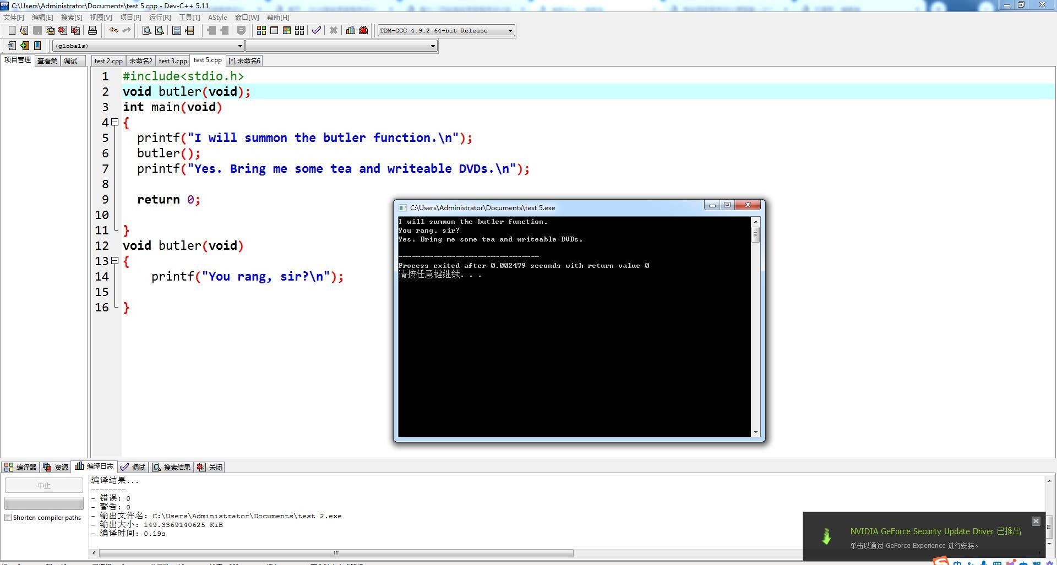Compile the program using the four-squares icon
This screenshot has height=565, width=1057.
[261, 30]
